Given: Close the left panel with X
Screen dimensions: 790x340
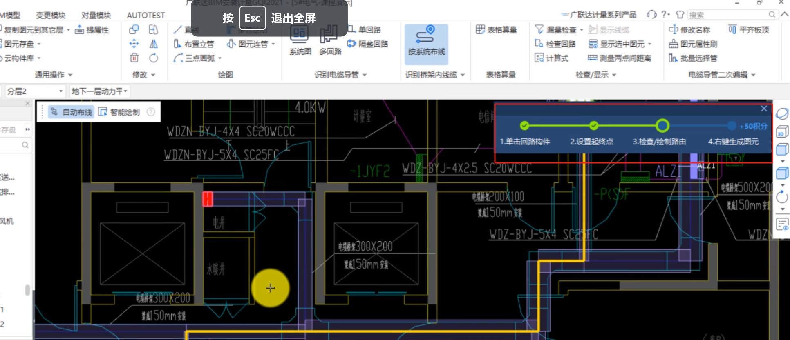Looking at the screenshot, I should coord(28,104).
